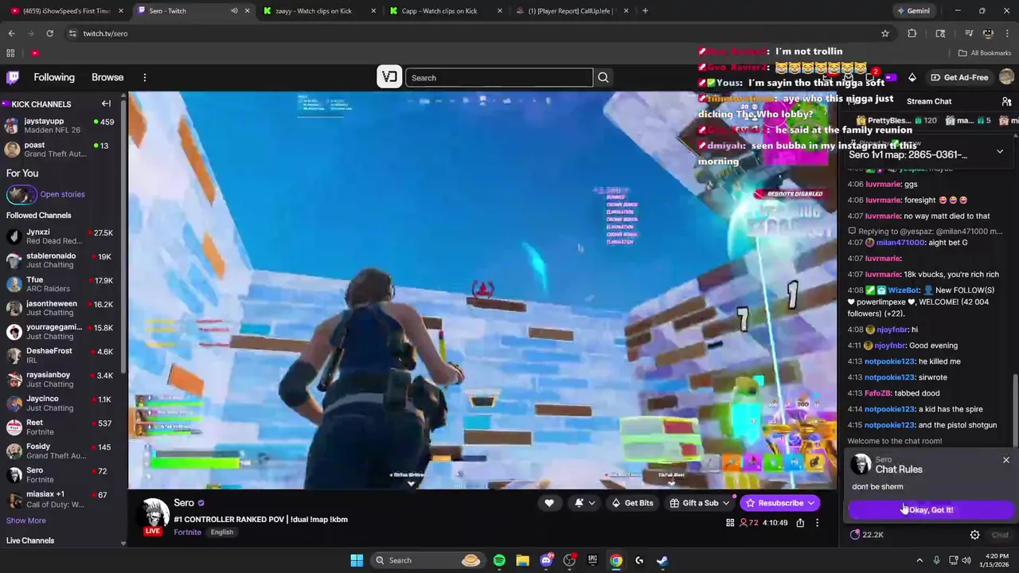The width and height of the screenshot is (1019, 573).
Task: Open the YouTube bookmark shortcut
Action: coord(35,53)
